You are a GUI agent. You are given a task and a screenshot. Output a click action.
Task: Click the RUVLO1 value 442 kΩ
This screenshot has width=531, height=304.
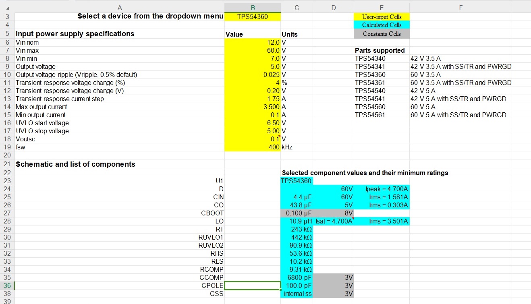pos(297,237)
